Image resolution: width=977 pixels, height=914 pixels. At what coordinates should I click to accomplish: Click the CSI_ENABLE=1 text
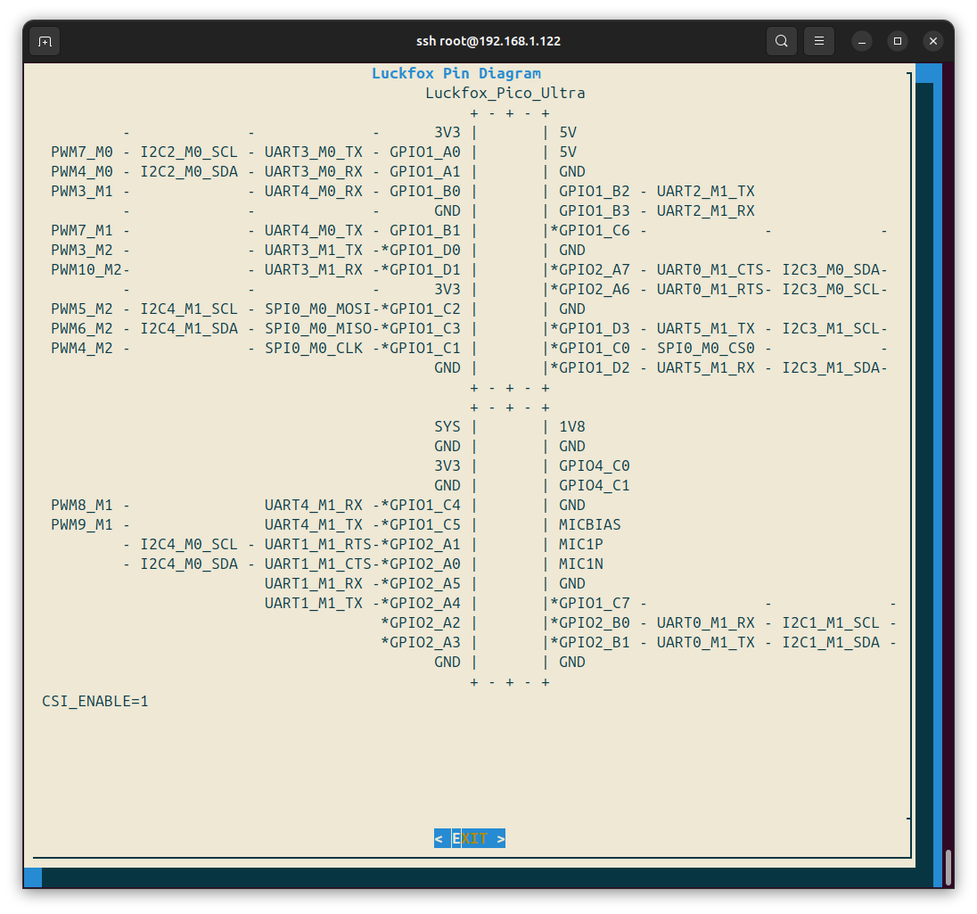point(94,702)
